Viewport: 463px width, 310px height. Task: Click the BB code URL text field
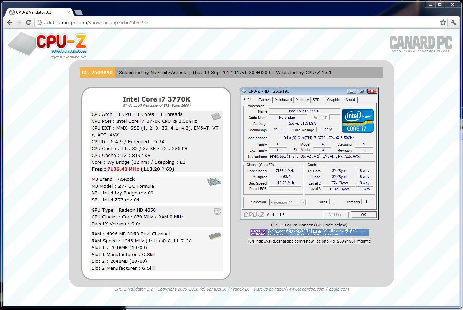(x=309, y=241)
